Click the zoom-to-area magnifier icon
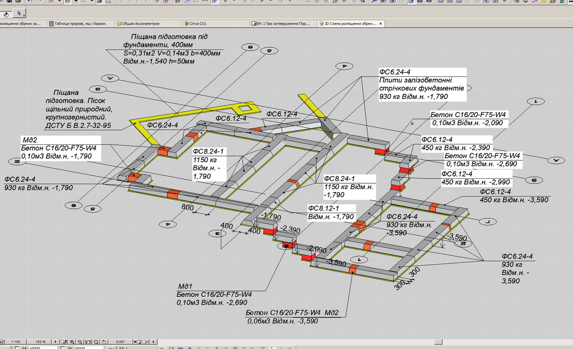573x349 pixels. click(x=64, y=342)
